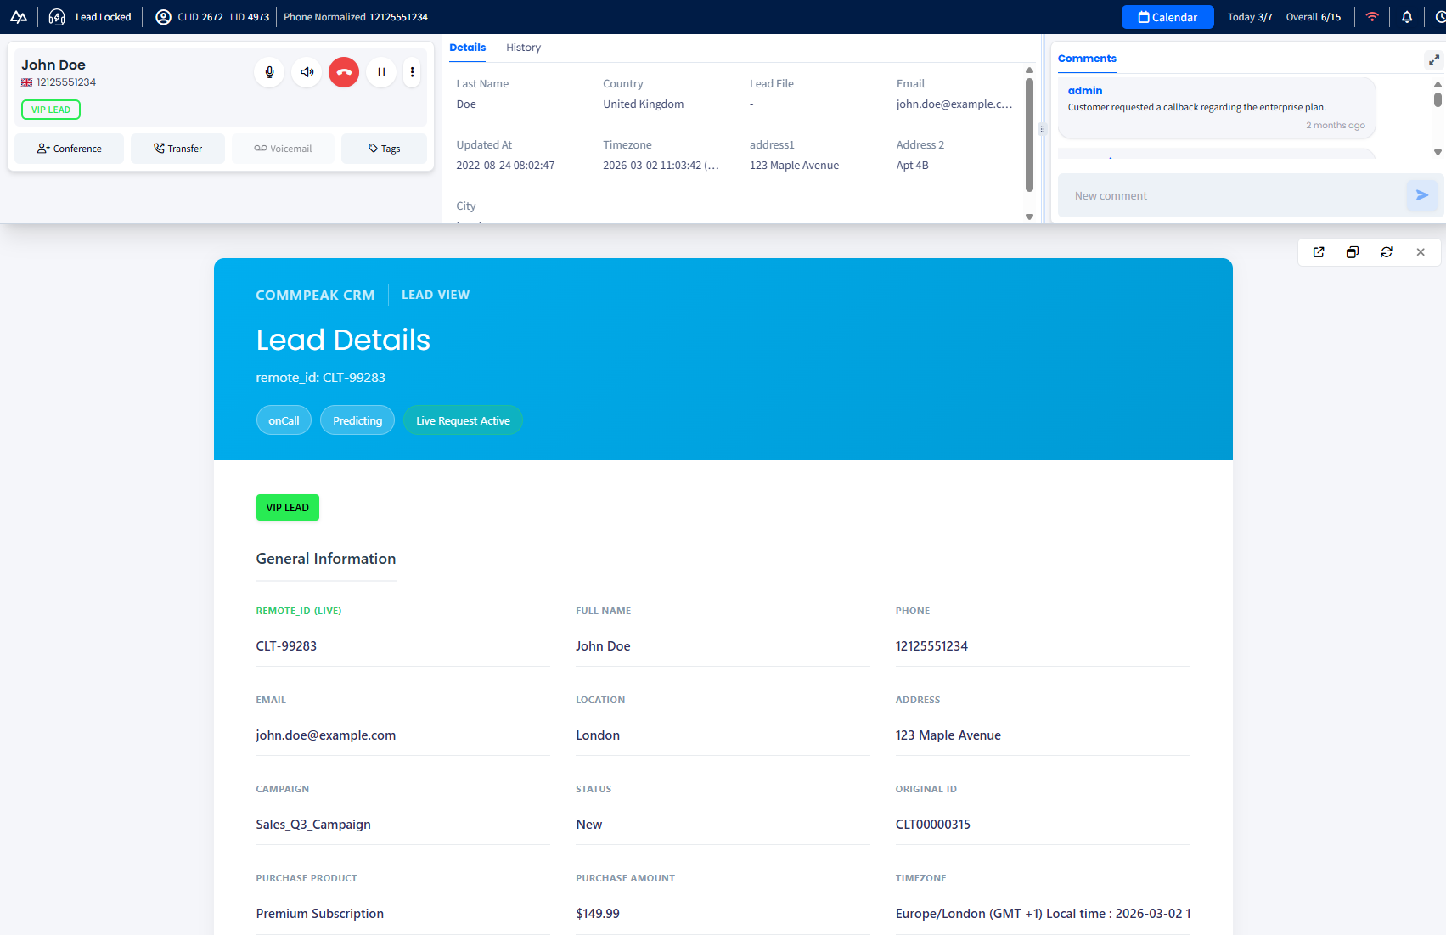Toggle the Predicting status pill
This screenshot has width=1446, height=935.
point(357,420)
